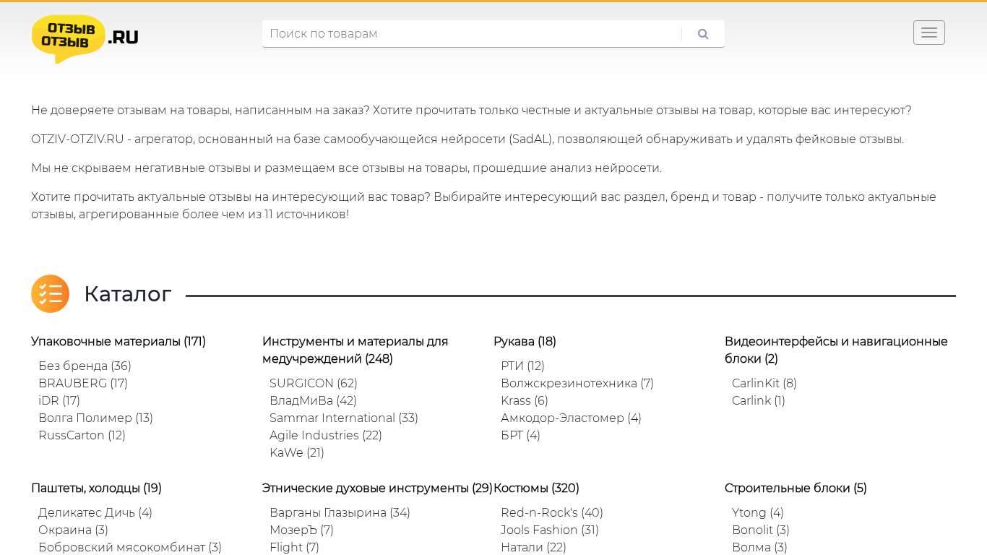This screenshot has height=555, width=987.
Task: Click the paragraph starting 'Не доверяете отзывам'
Action: (x=471, y=111)
